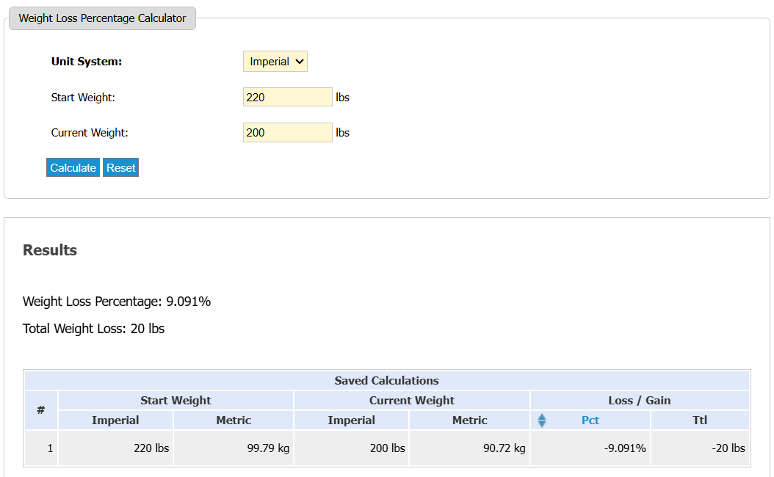Viewport: 774px width, 477px height.
Task: Click the Current Weight label
Action: (x=90, y=133)
